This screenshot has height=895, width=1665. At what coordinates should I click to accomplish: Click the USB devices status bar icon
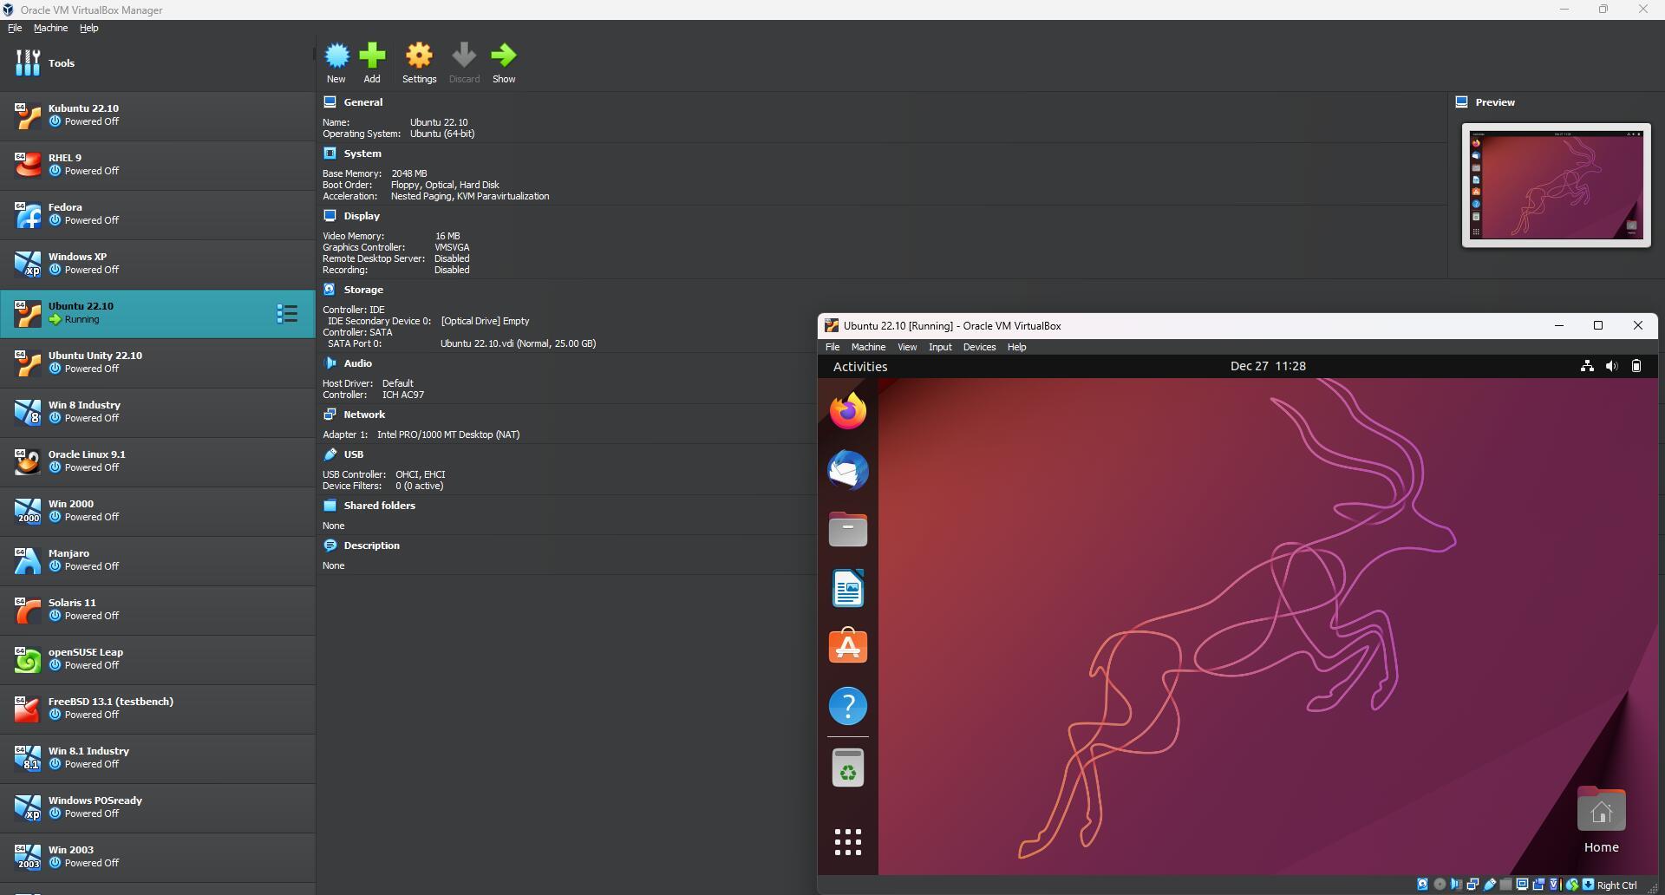point(1489,885)
